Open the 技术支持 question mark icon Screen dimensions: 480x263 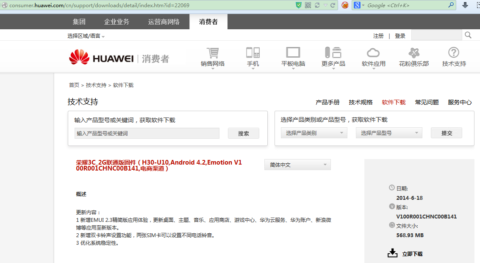click(454, 53)
